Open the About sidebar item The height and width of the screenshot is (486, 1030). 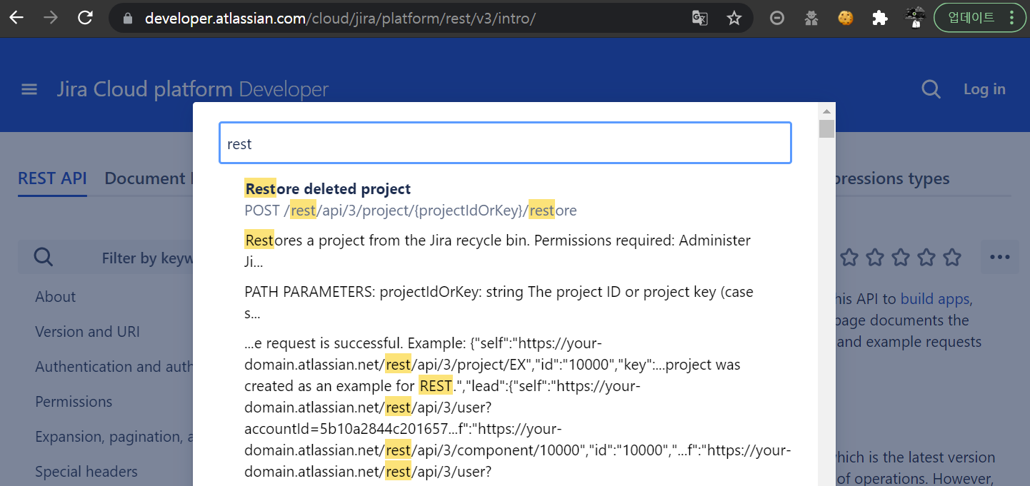pos(56,297)
